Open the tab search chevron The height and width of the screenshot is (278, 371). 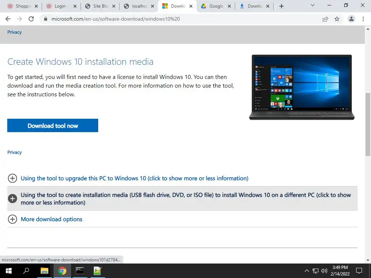coord(313,5)
